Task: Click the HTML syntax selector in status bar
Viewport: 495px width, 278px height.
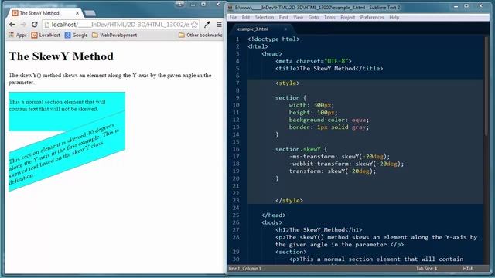Action: [469, 269]
